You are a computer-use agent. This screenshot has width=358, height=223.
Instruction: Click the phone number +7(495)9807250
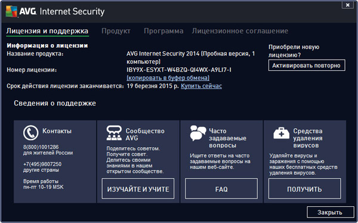tap(42, 164)
